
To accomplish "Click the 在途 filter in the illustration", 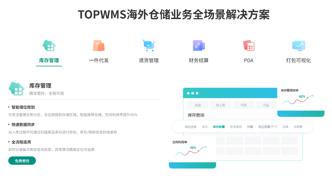I will click(x=198, y=105).
